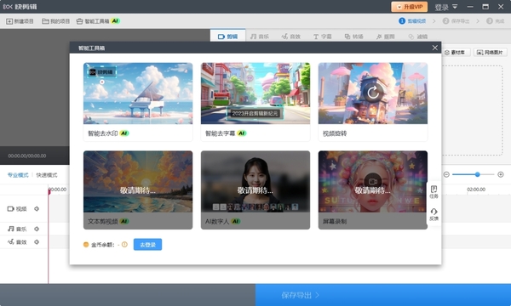Zoom in timeline with plus icon
The width and height of the screenshot is (511, 306).
[501, 174]
